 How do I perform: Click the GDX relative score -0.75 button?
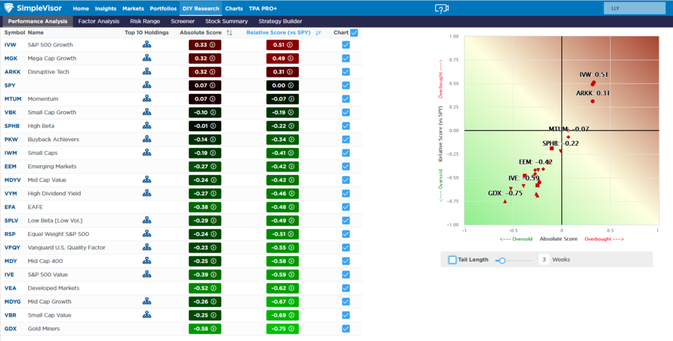(283, 329)
